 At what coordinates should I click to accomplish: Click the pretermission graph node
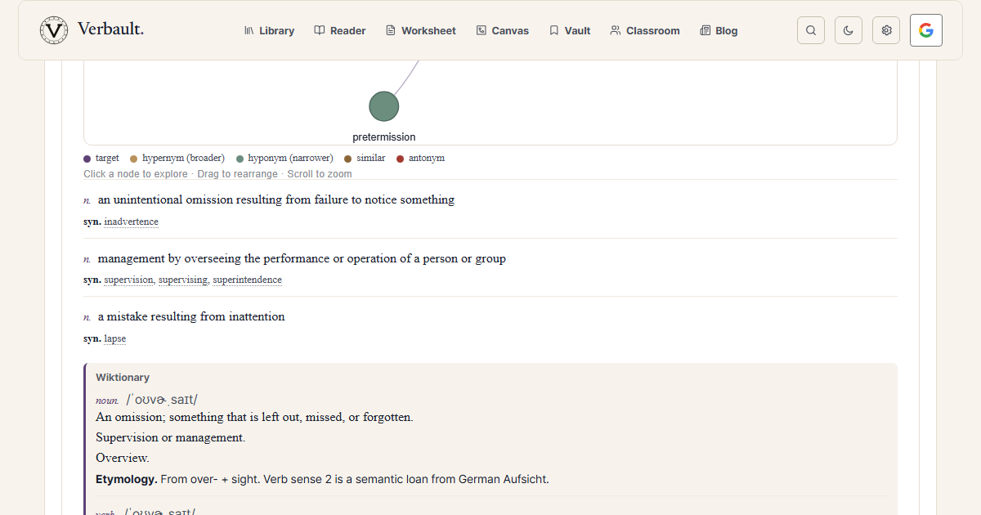coord(383,106)
